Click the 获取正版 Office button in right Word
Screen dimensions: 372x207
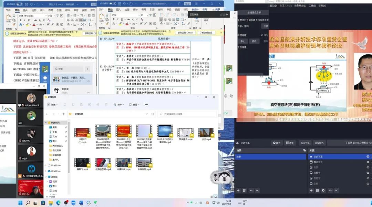point(184,32)
